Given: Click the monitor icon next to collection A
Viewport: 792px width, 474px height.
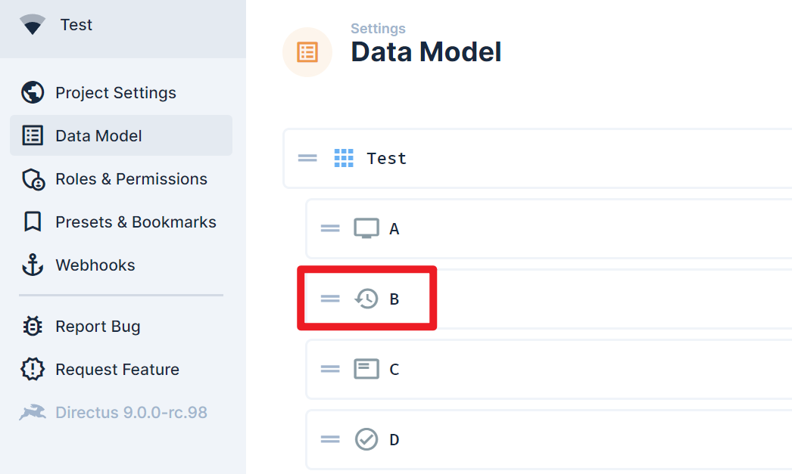Looking at the screenshot, I should tap(366, 228).
